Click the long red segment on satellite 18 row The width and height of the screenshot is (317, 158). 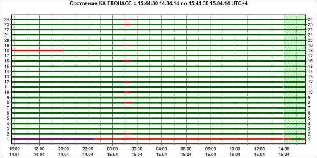click(x=38, y=51)
